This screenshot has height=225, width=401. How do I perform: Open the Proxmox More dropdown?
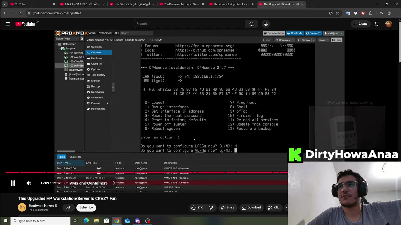323,40
